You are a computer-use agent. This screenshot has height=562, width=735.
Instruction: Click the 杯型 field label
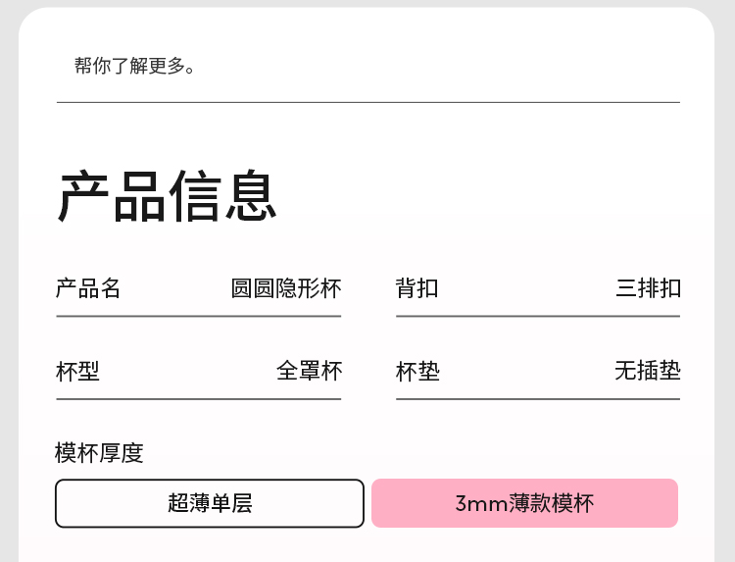[x=77, y=372]
